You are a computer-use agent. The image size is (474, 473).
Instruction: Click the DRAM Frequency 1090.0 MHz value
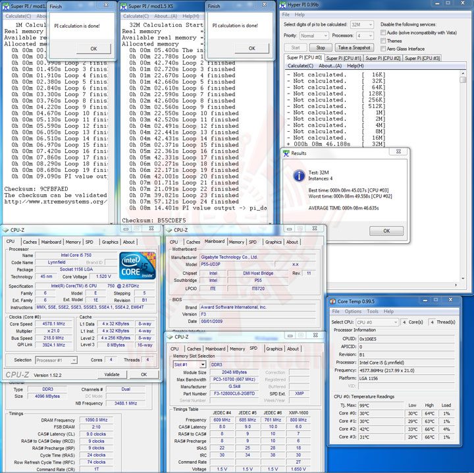pos(96,420)
